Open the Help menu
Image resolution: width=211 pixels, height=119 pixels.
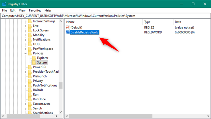pyautogui.click(x=48, y=10)
